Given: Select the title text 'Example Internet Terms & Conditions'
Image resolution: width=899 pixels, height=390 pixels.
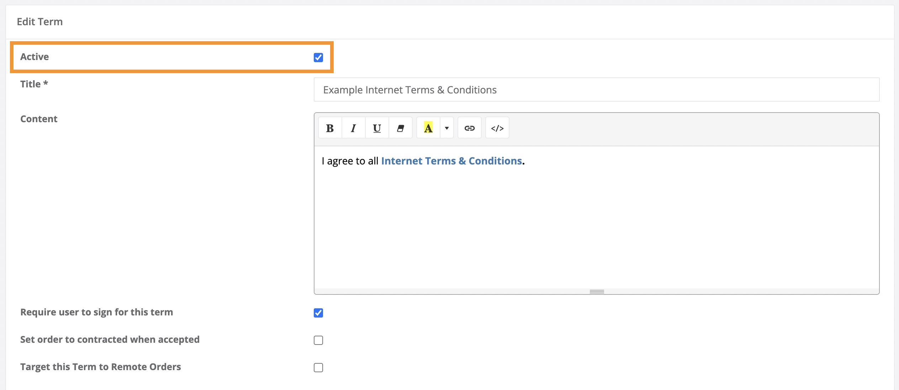Looking at the screenshot, I should [x=409, y=90].
